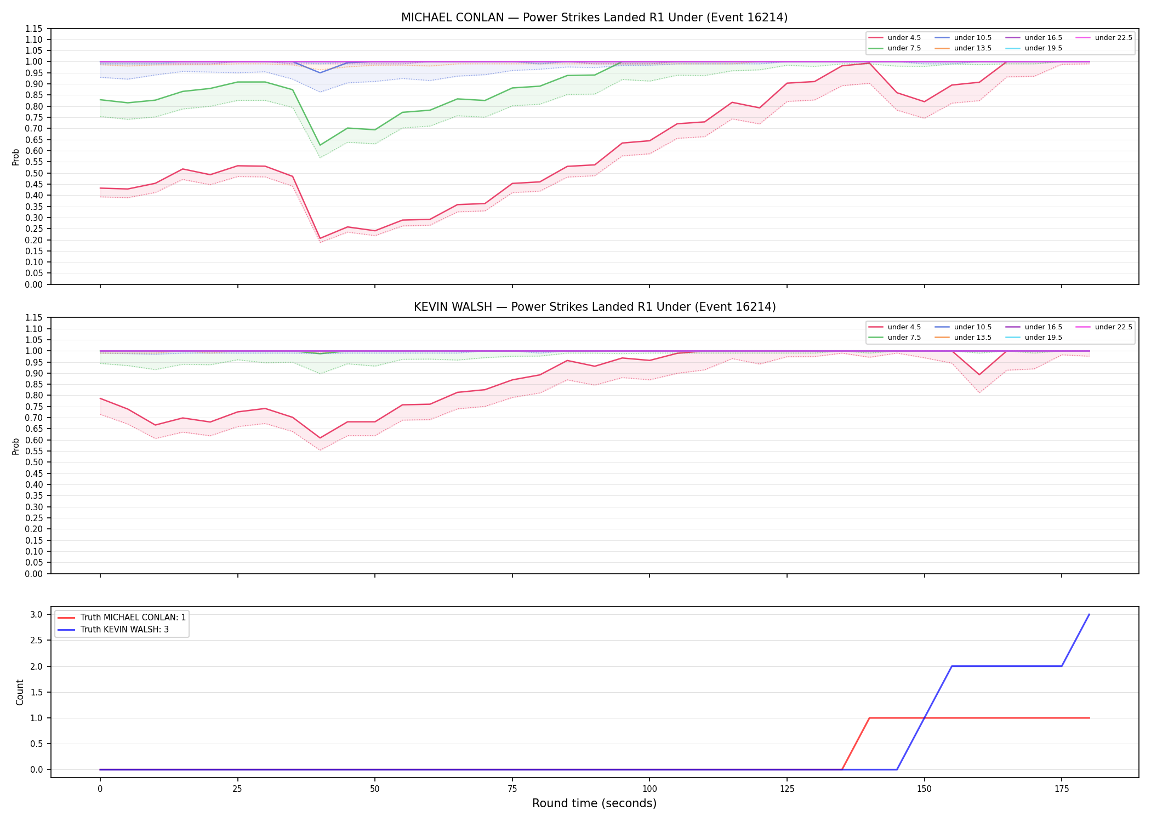
Task: Click 0.25 tick label on Walsh chart
Action: (33, 518)
